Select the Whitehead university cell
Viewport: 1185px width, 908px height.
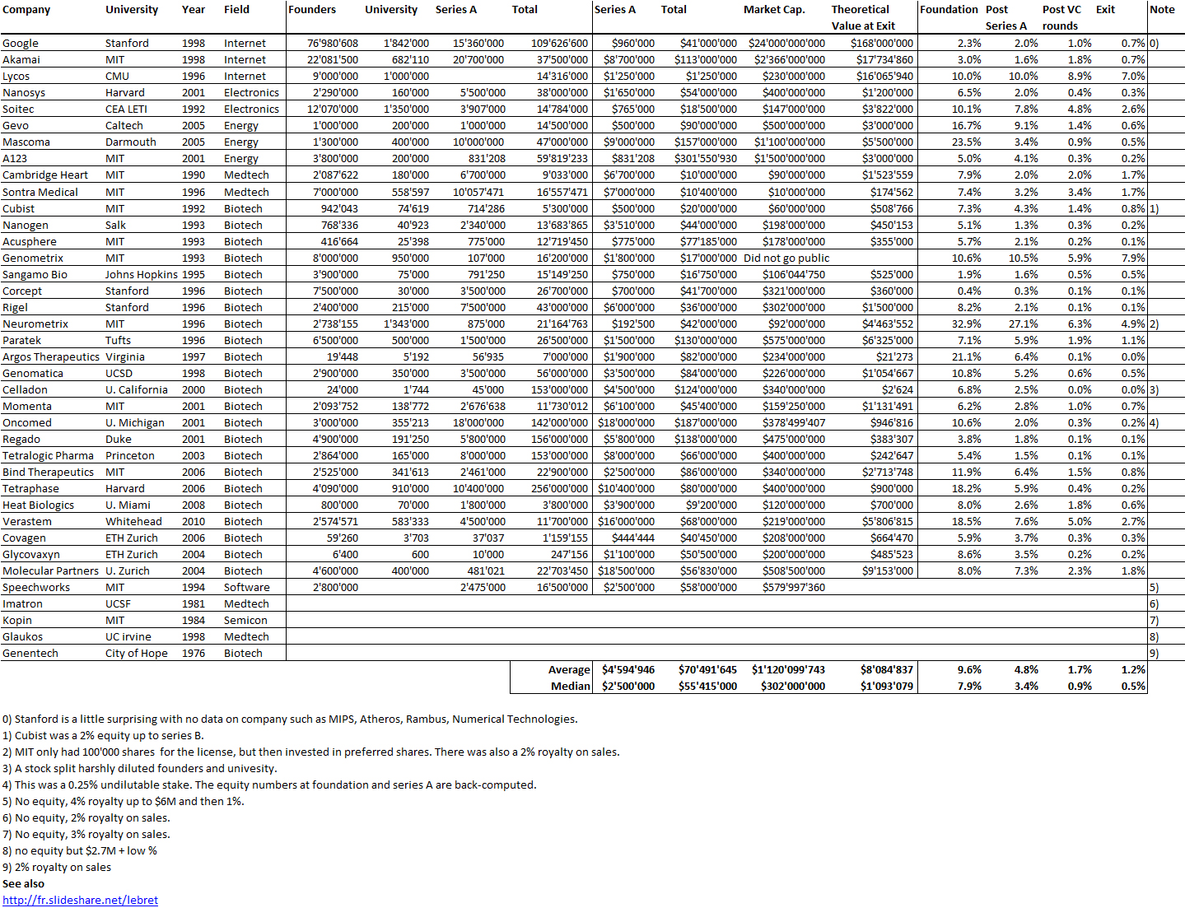click(x=133, y=521)
